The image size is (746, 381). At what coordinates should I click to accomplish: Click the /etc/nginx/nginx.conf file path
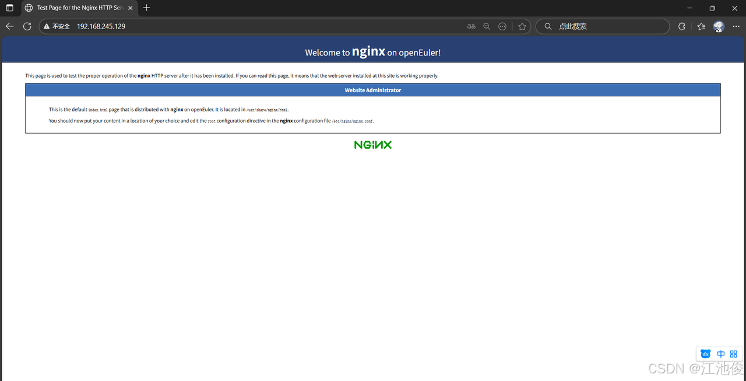[x=352, y=121]
